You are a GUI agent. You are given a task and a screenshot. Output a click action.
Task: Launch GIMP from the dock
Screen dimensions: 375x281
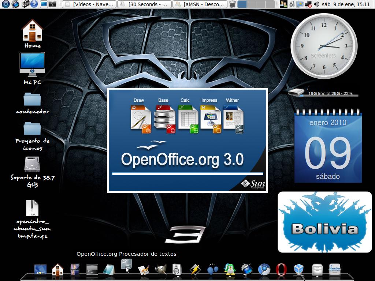pyautogui.click(x=160, y=270)
